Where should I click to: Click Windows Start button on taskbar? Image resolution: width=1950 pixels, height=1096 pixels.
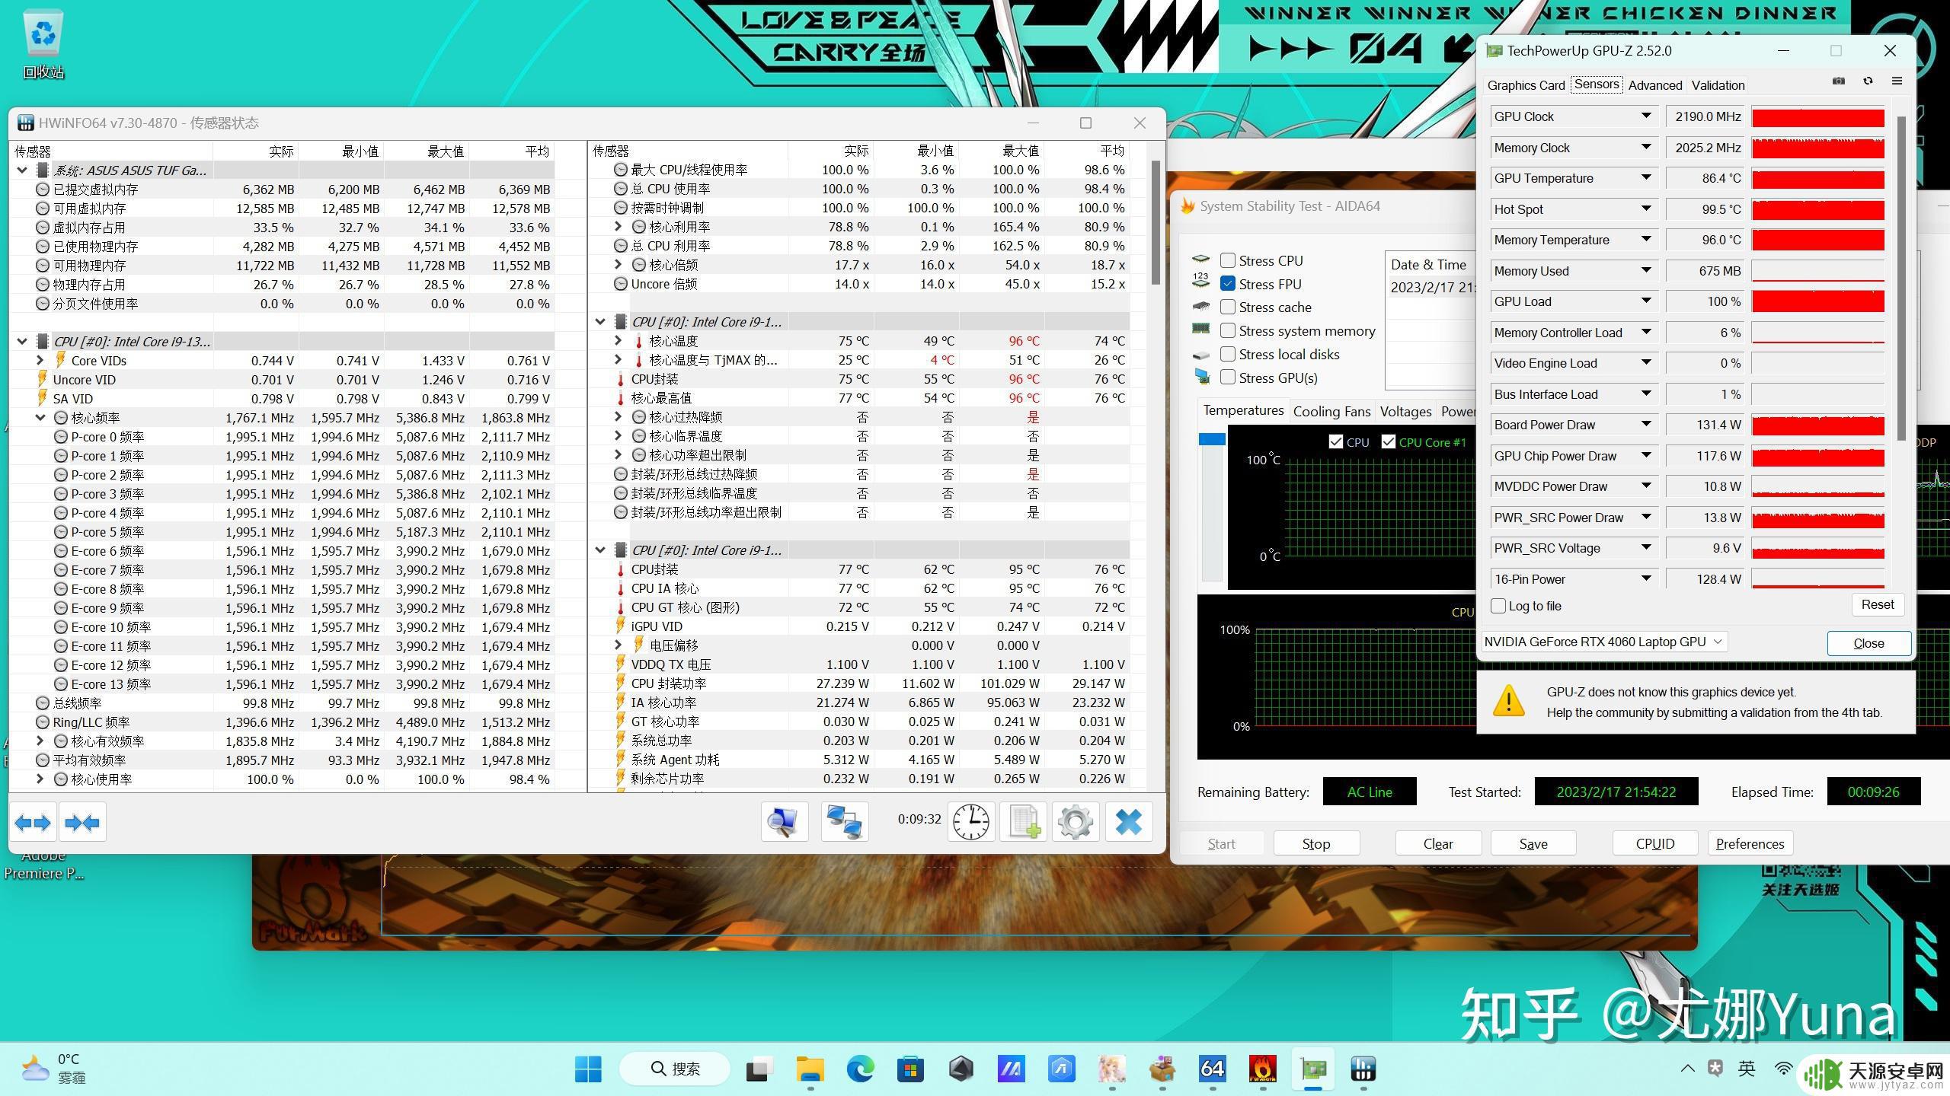tap(588, 1069)
